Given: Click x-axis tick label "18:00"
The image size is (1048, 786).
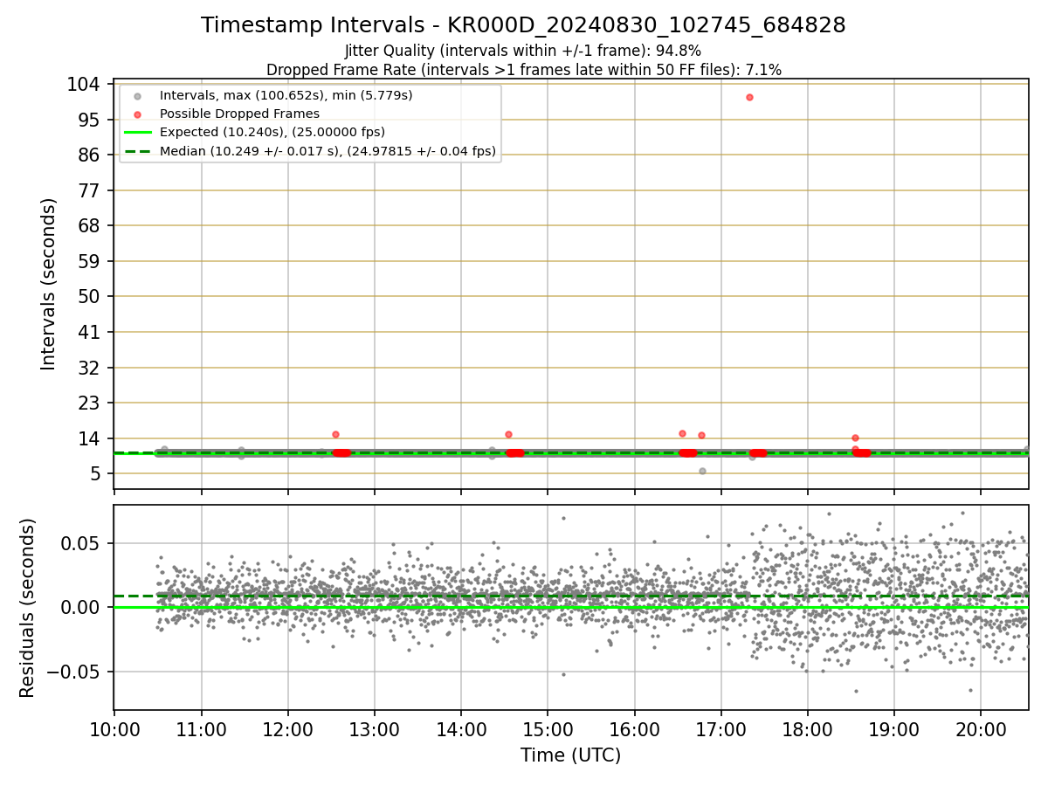Looking at the screenshot, I should [x=808, y=728].
